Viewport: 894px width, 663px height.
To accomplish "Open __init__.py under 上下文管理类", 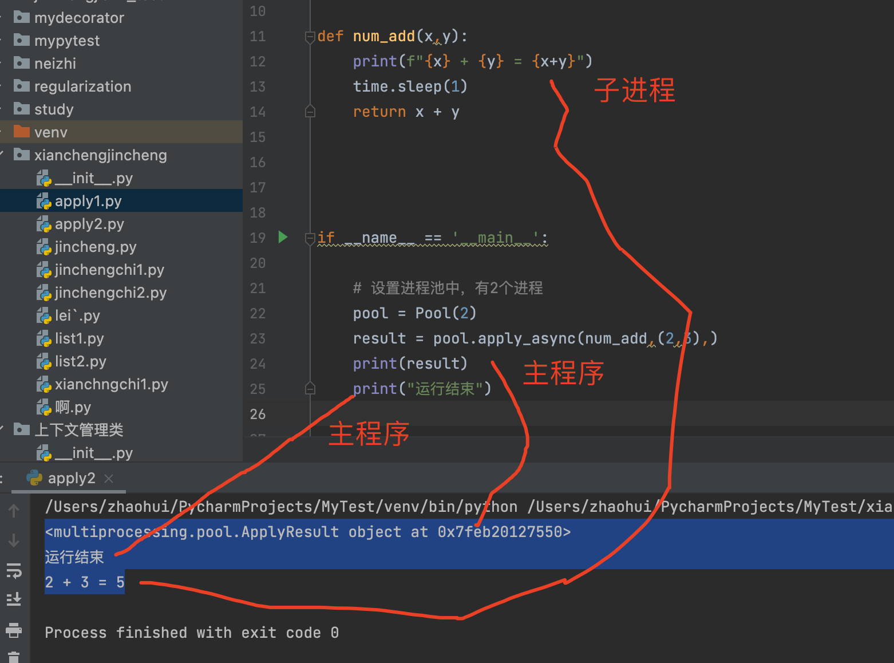I will pyautogui.click(x=93, y=453).
